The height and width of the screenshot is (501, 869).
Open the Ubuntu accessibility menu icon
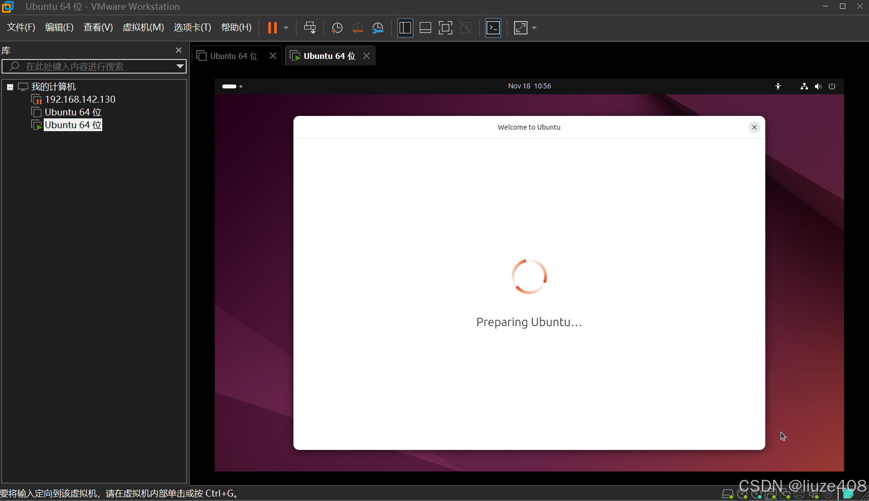pyautogui.click(x=778, y=86)
